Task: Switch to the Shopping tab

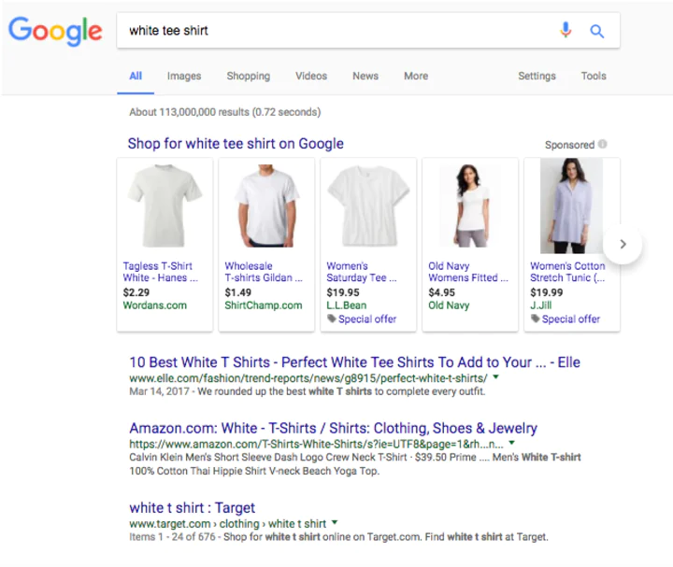Action: (248, 77)
